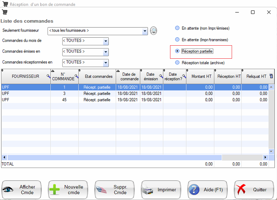Viewport: 277px width, 200px height.
Task: Select Réception totale (archive) option
Action: 177,63
